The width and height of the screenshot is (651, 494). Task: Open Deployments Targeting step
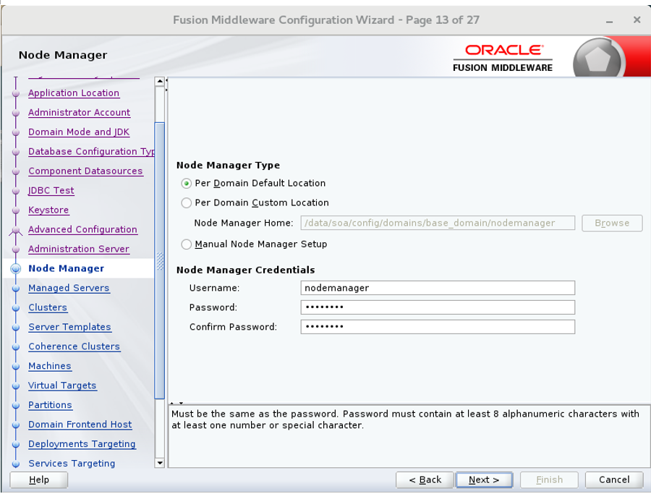(x=82, y=444)
